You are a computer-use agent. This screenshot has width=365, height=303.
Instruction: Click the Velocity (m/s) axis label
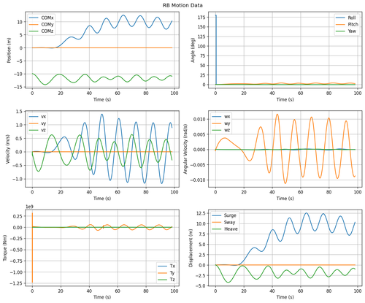click(8, 149)
